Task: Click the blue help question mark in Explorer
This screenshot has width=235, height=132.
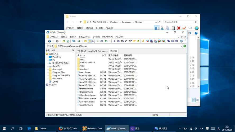Action: click(x=196, y=33)
